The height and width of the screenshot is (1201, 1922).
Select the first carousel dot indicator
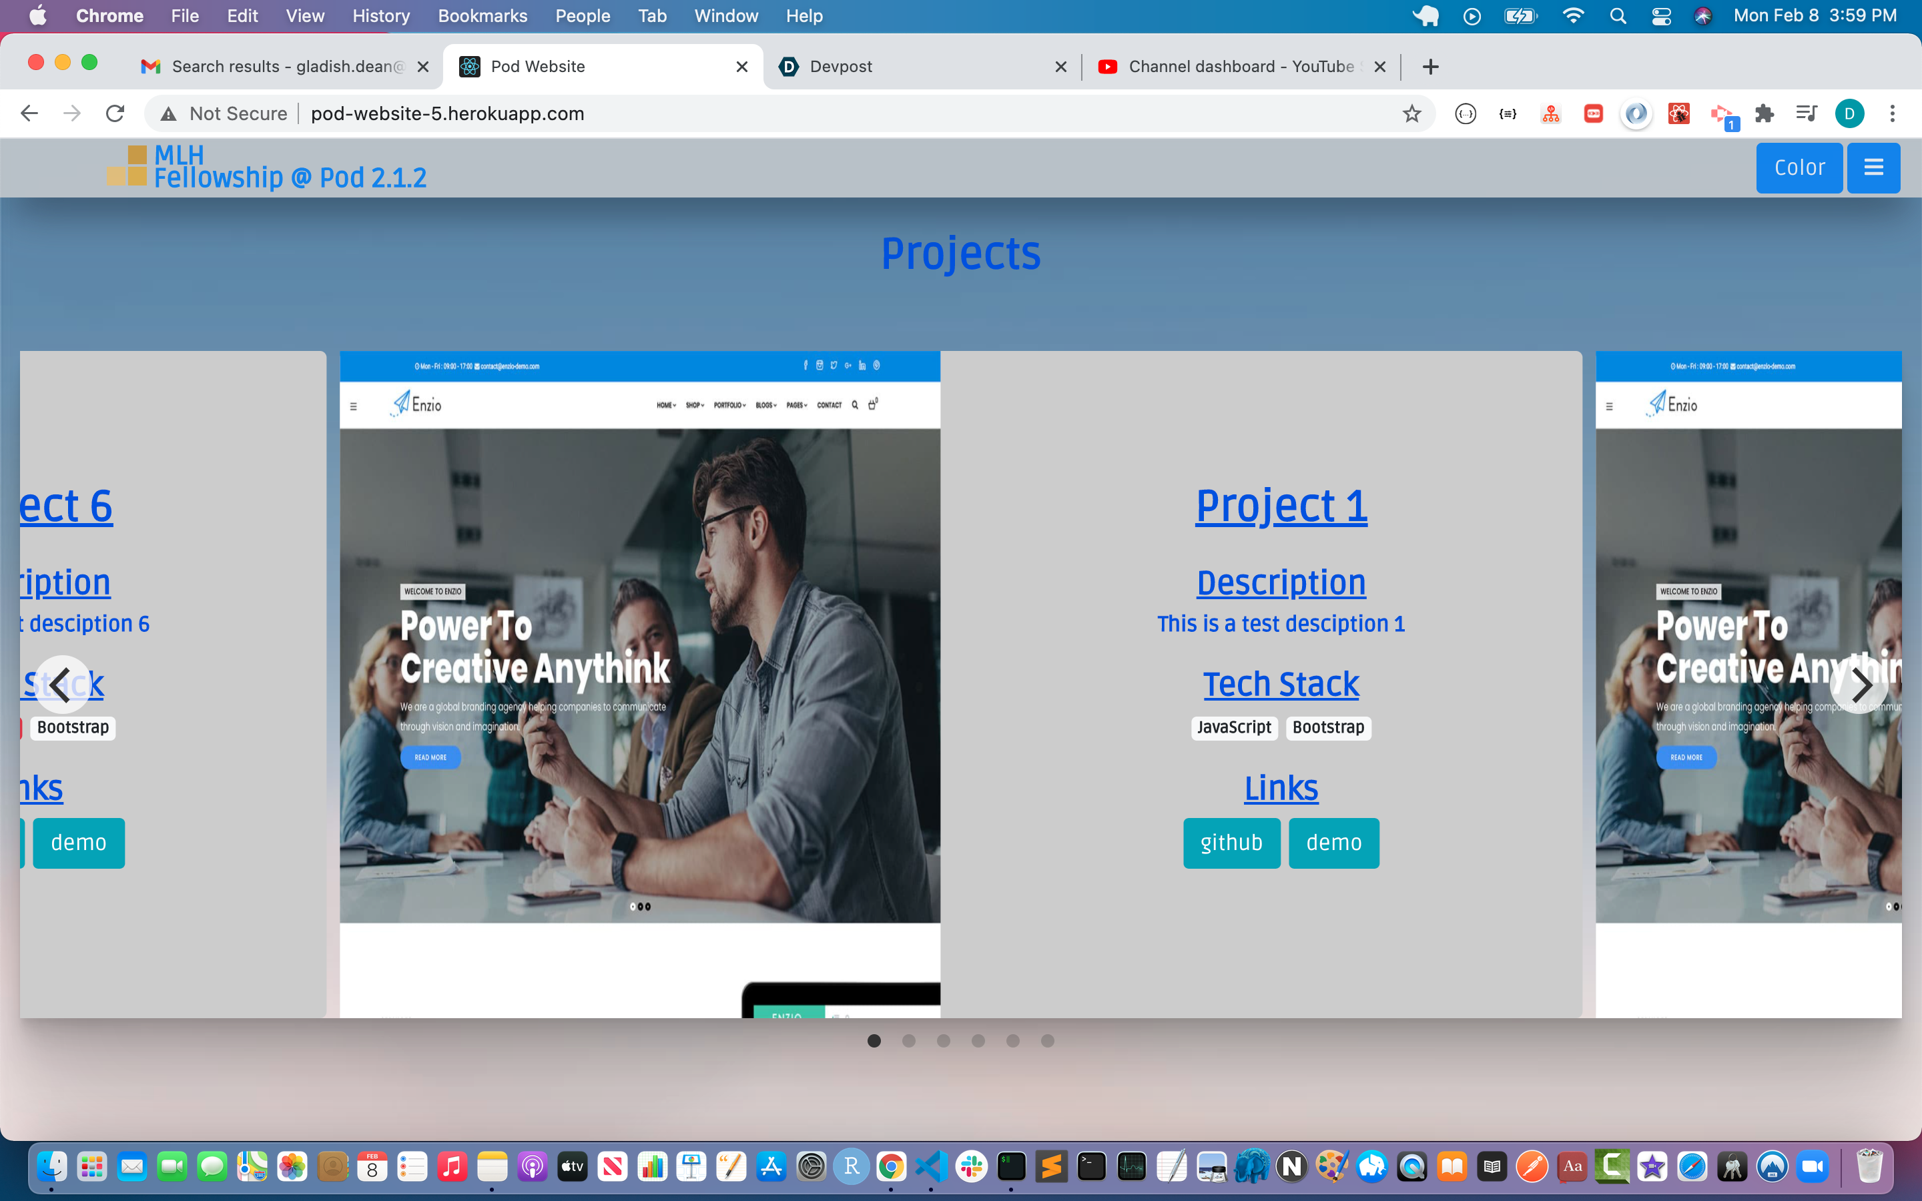pos(874,1041)
